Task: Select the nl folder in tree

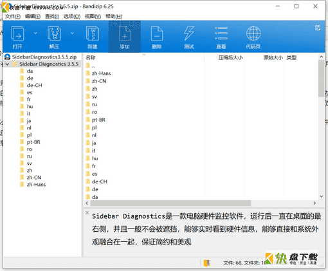Action: [29, 128]
